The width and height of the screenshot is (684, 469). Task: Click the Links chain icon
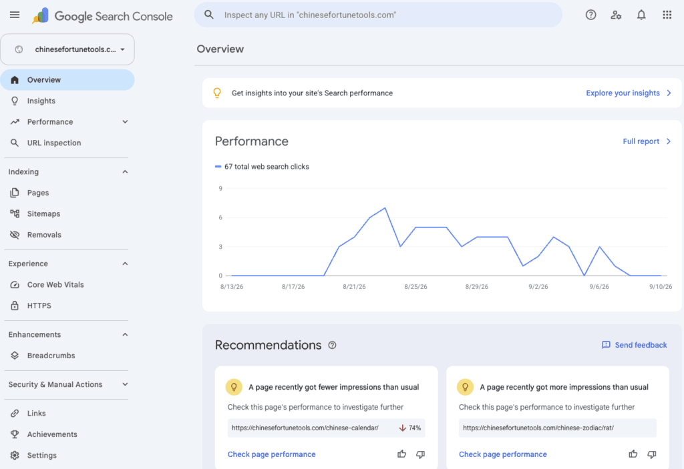tap(15, 413)
